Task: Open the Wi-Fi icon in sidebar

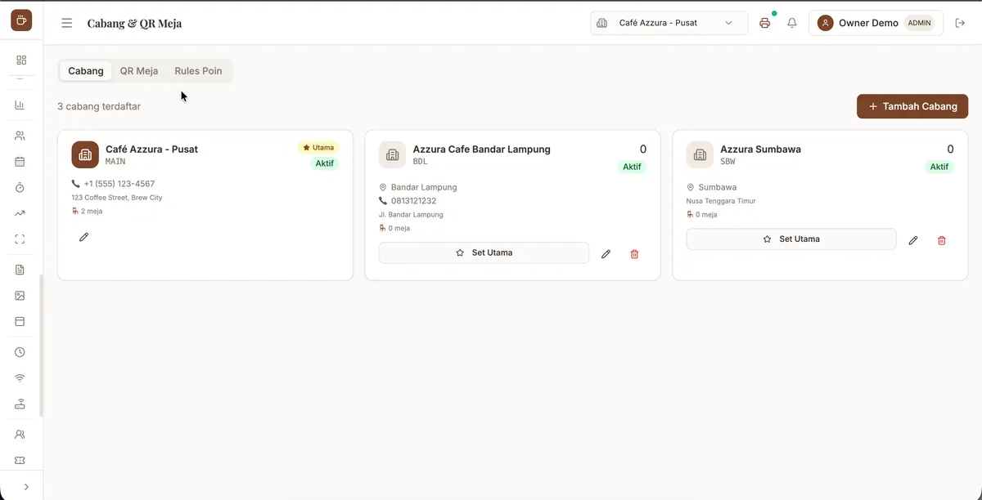Action: point(20,378)
